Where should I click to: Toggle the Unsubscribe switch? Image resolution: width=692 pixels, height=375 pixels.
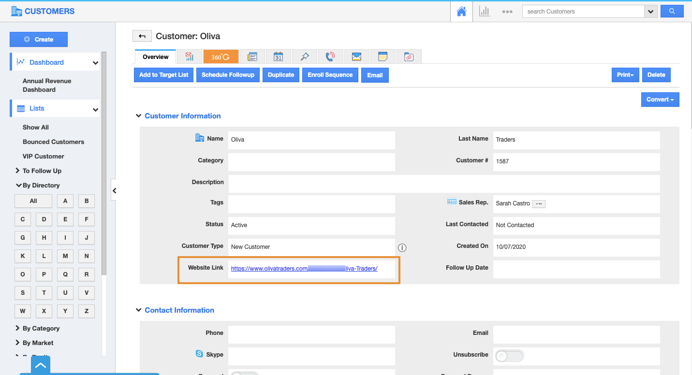point(509,356)
